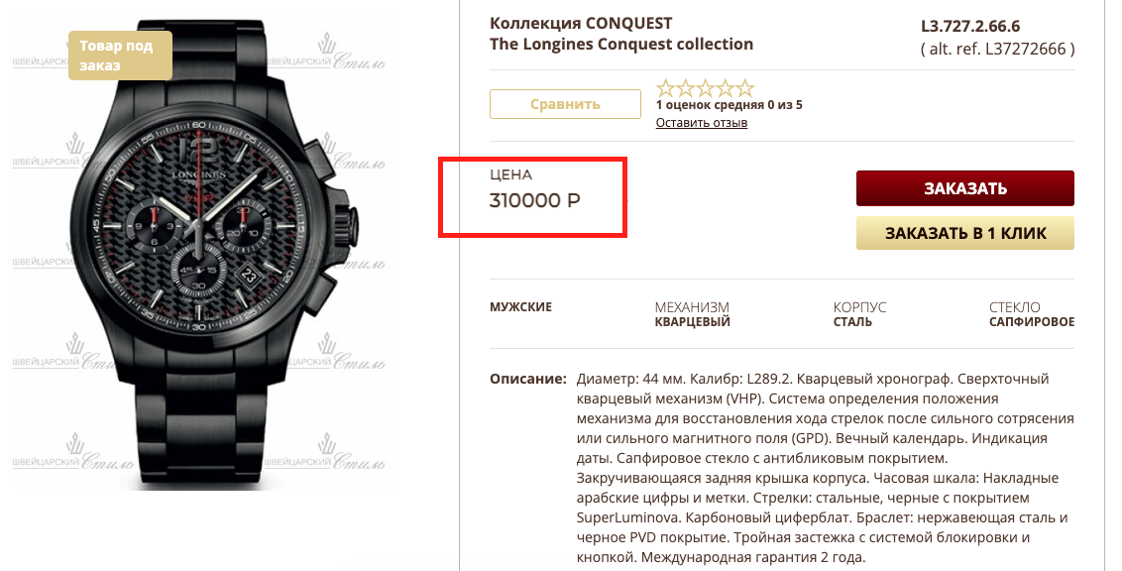
Task: Click the Товар под заказ badge
Action: tap(120, 56)
